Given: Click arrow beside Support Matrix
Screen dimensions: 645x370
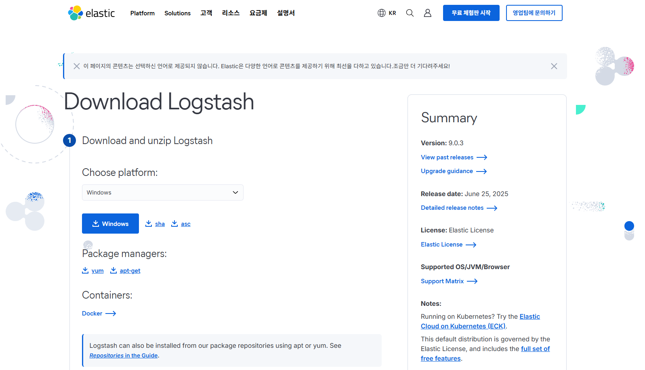Looking at the screenshot, I should point(472,281).
